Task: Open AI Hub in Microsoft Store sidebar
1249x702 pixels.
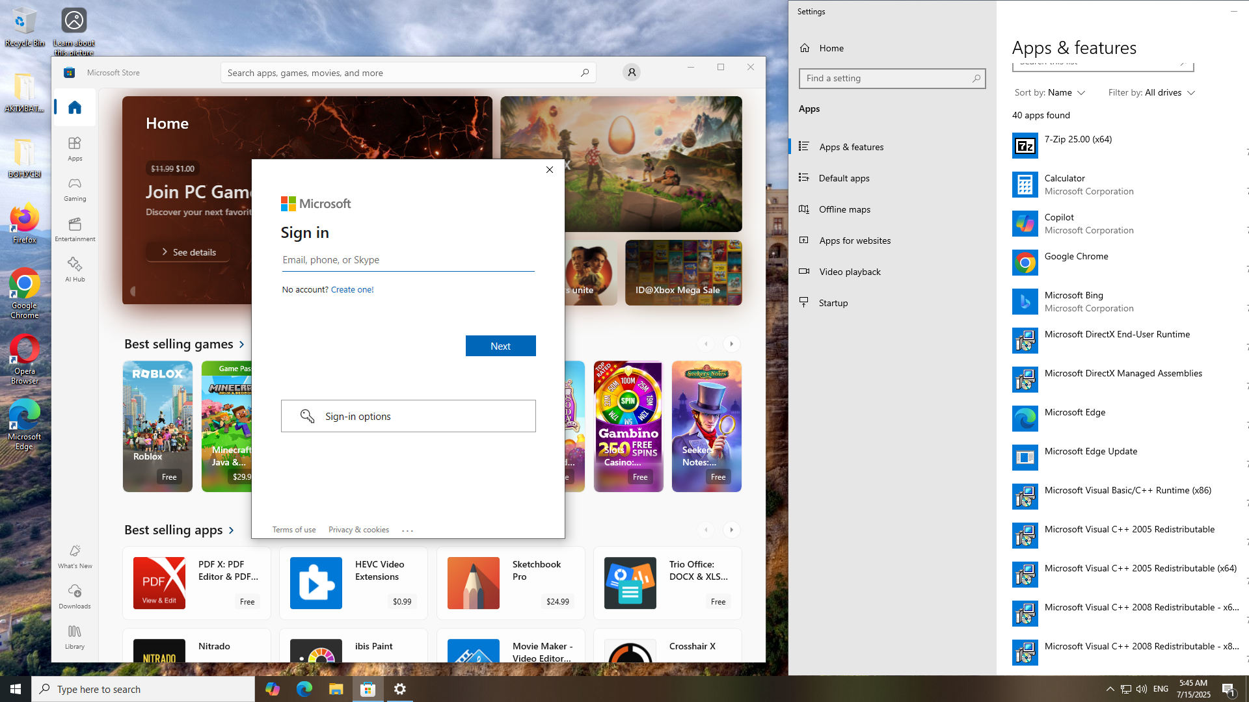Action: [75, 270]
